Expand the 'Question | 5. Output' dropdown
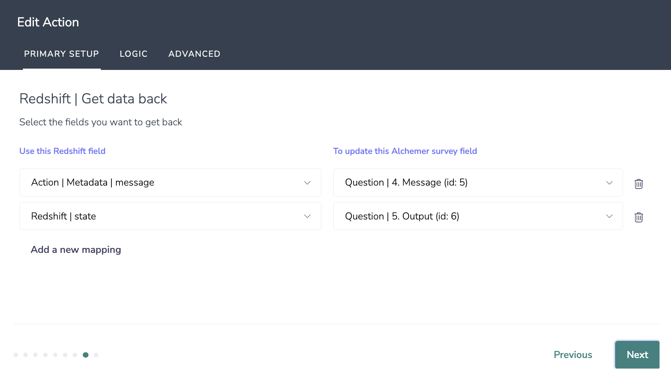 [478, 216]
